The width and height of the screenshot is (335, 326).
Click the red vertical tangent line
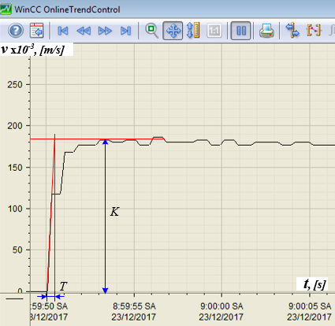click(54, 214)
